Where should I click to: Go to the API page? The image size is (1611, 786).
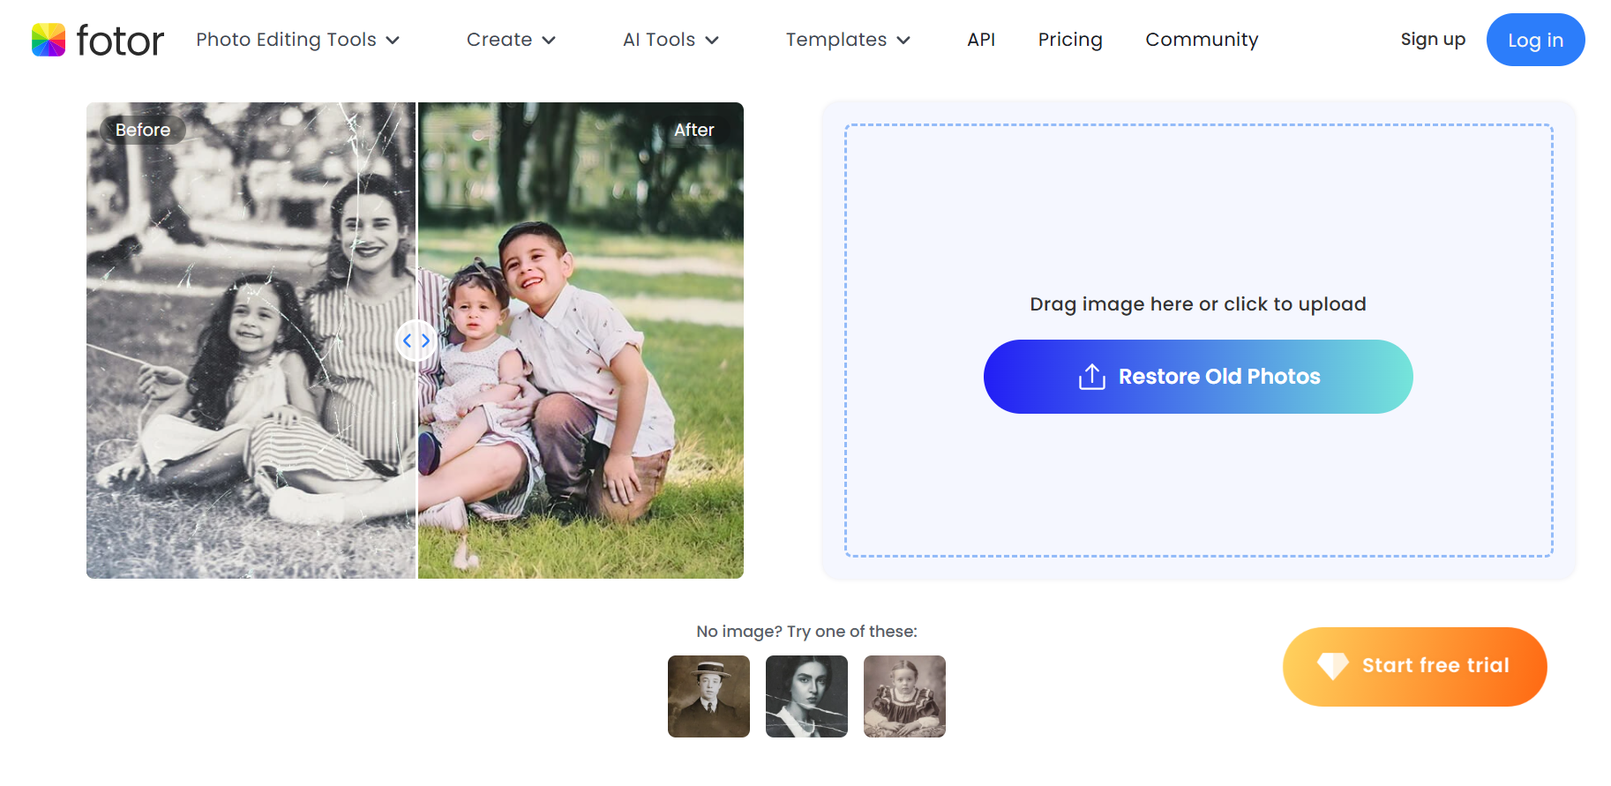[x=980, y=40]
